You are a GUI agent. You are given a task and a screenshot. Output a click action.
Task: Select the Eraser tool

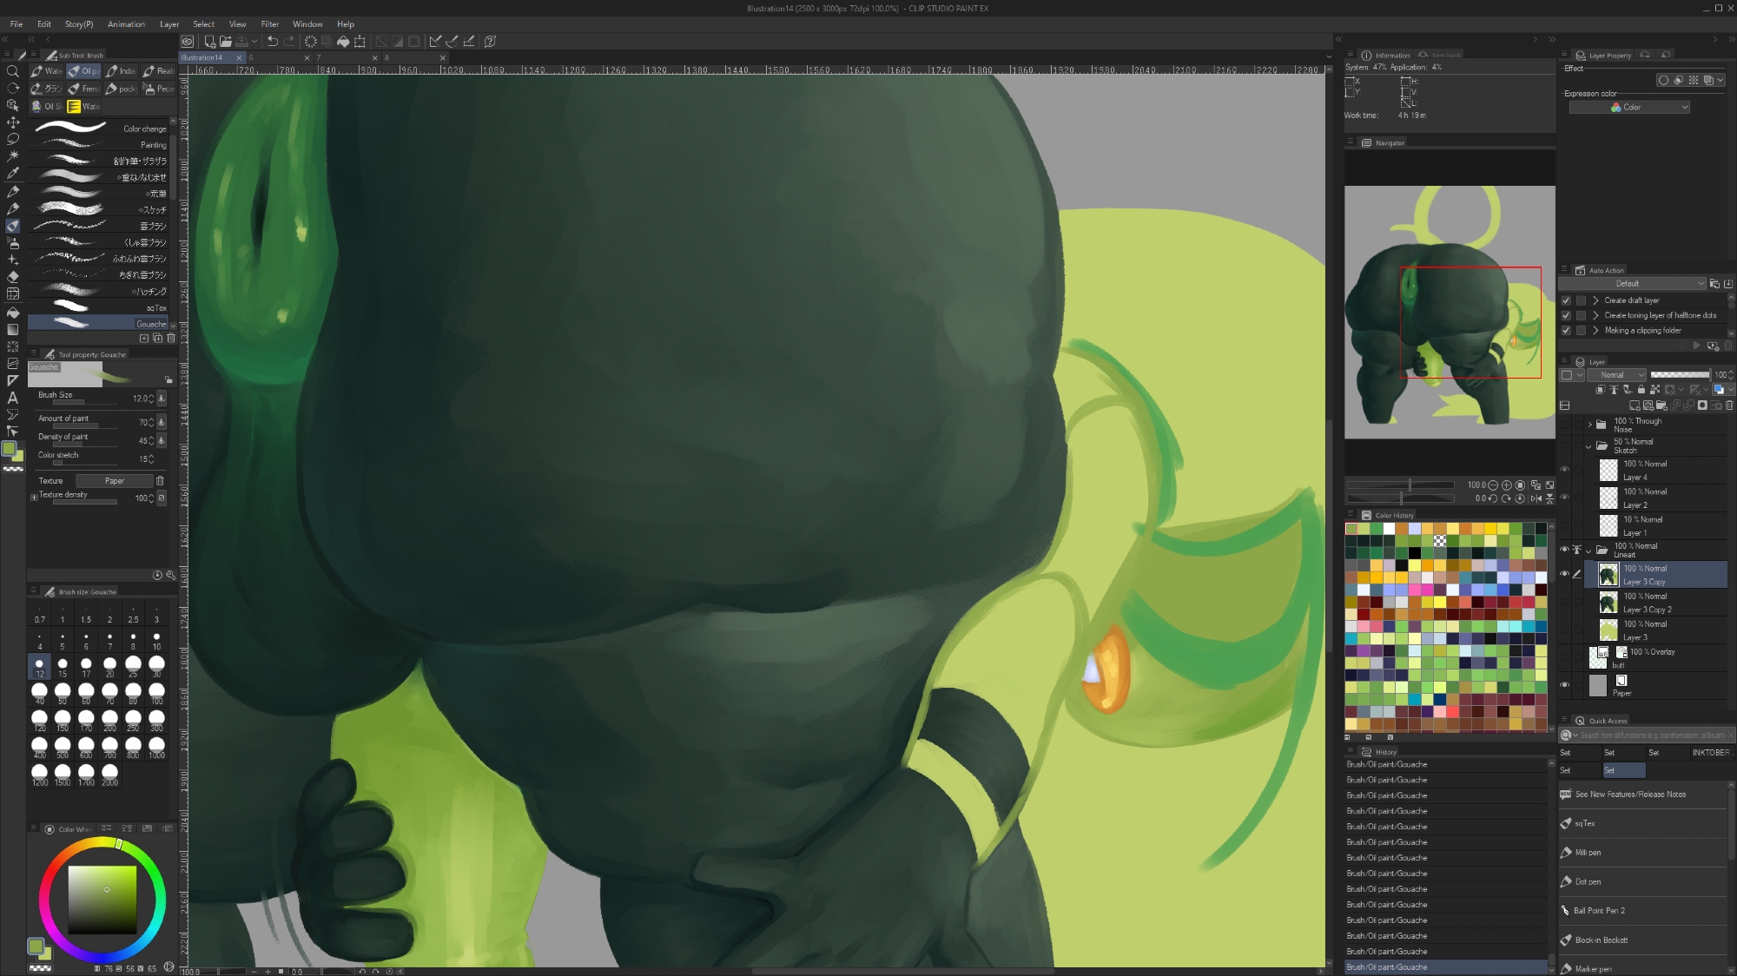tap(13, 277)
